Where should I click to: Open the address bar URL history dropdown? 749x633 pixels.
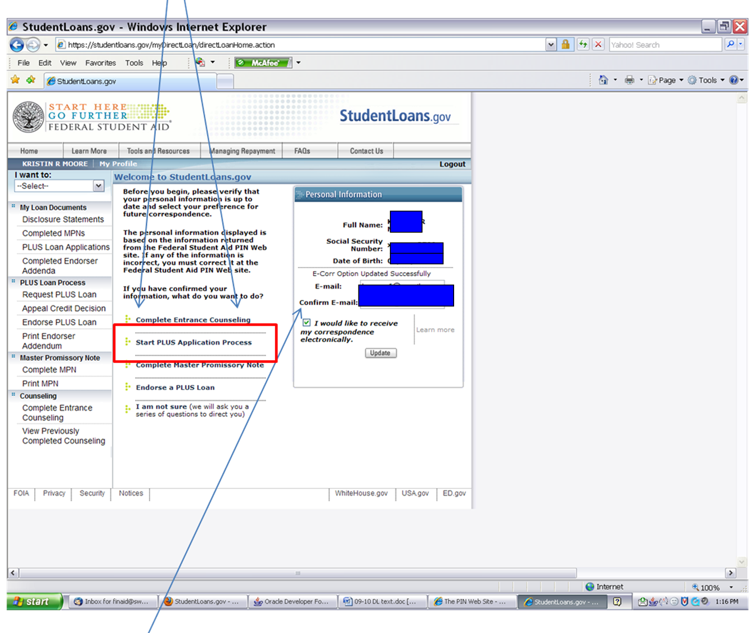tap(551, 44)
